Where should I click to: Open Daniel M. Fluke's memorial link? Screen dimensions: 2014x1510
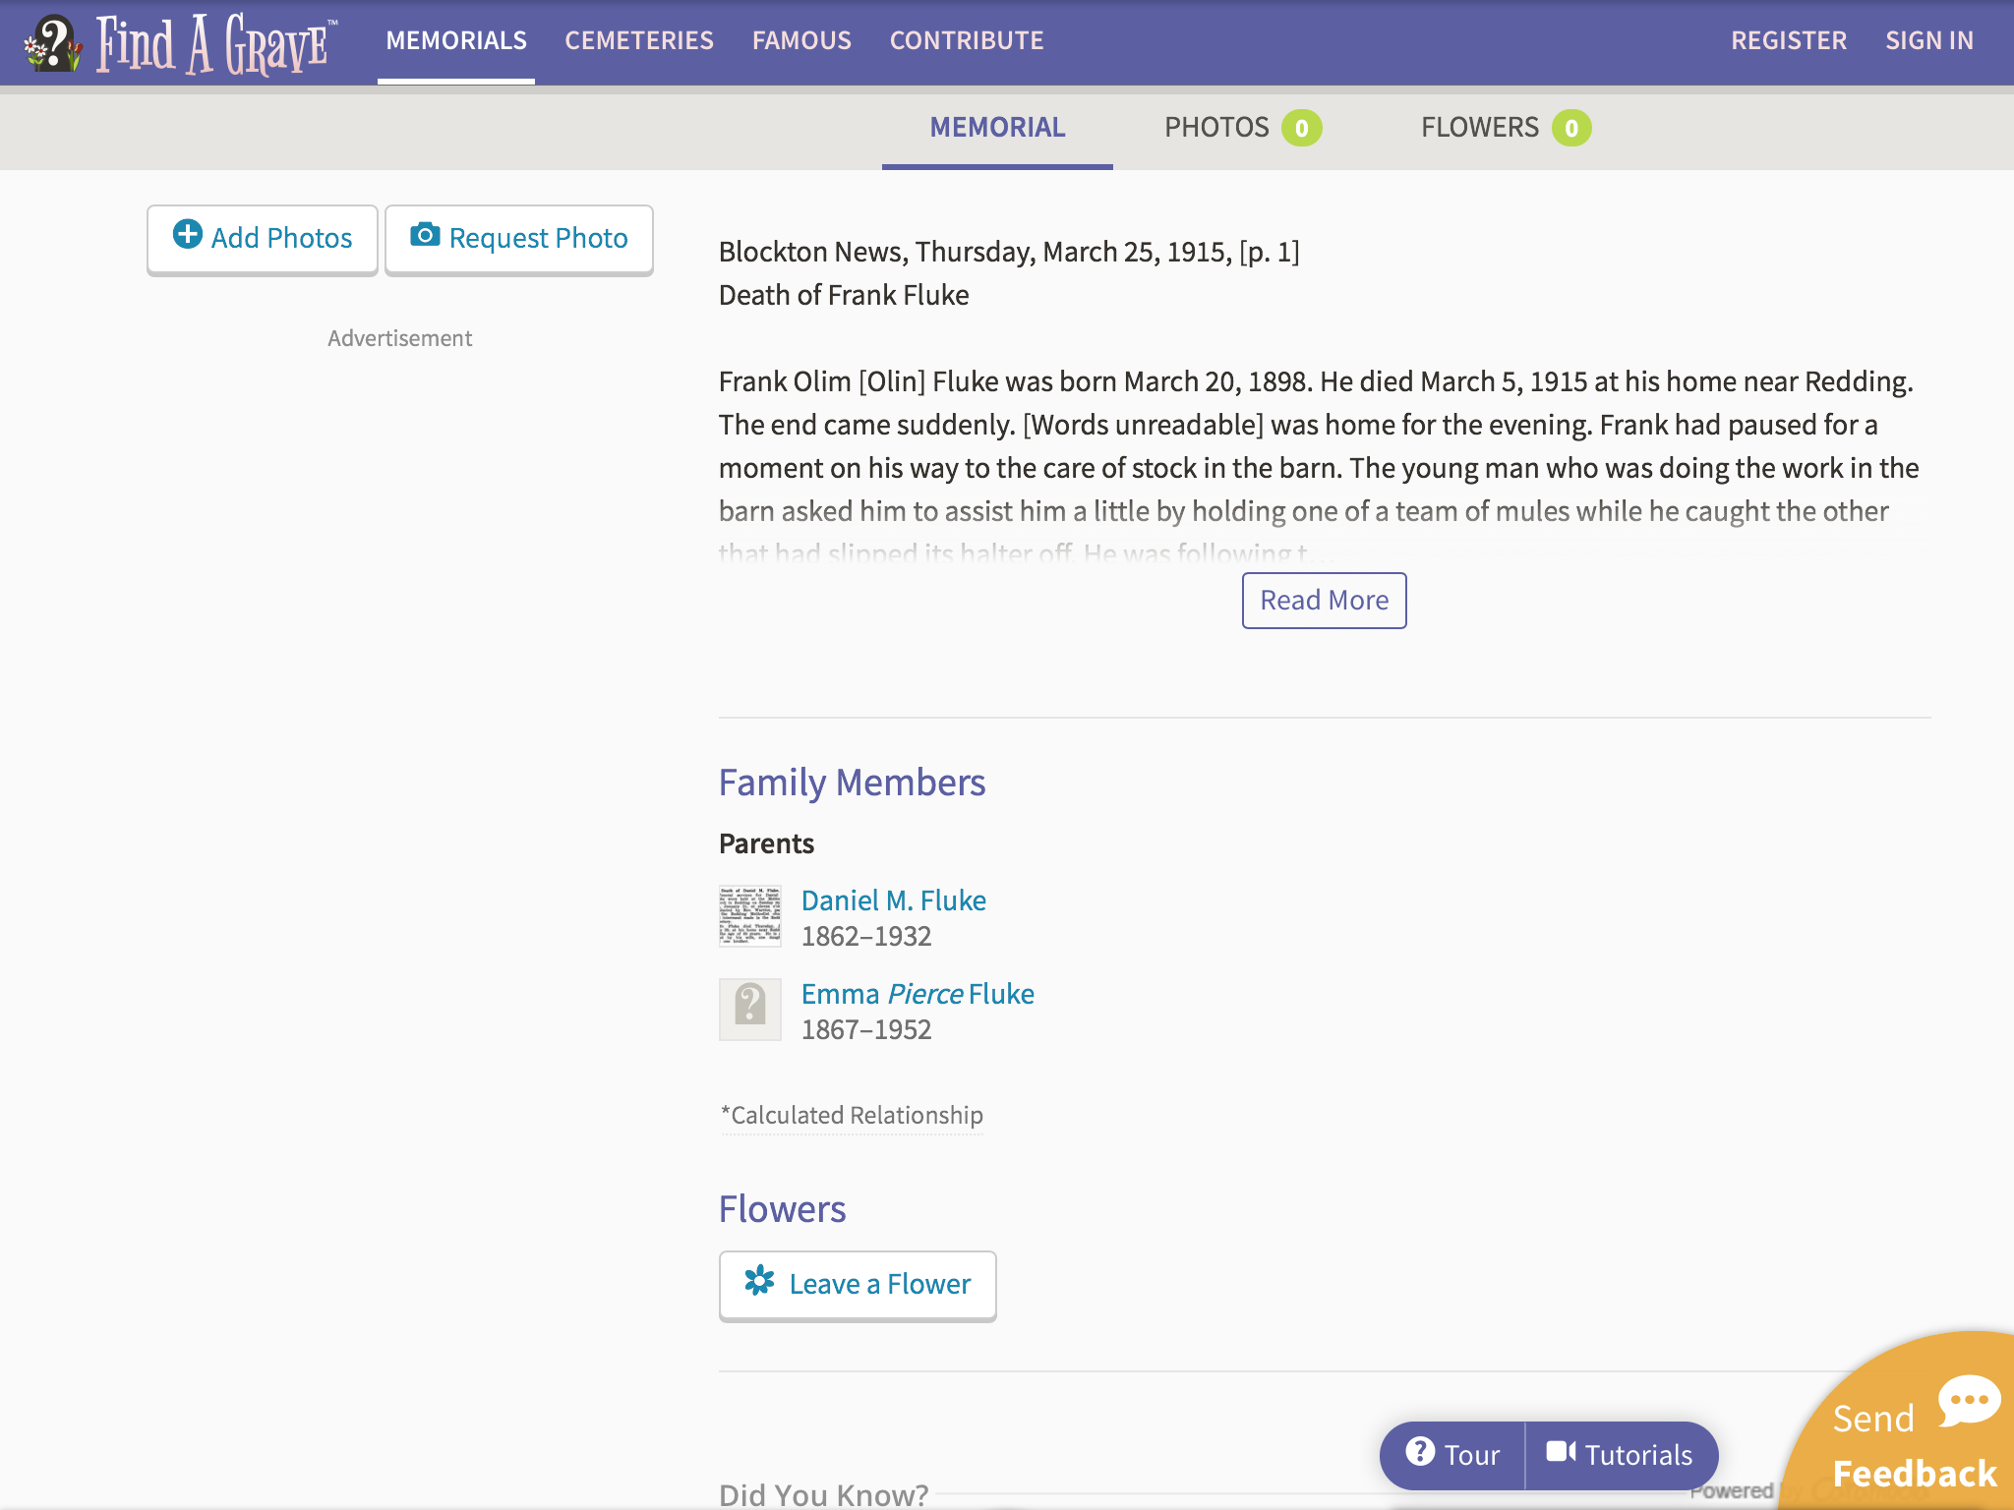point(893,900)
